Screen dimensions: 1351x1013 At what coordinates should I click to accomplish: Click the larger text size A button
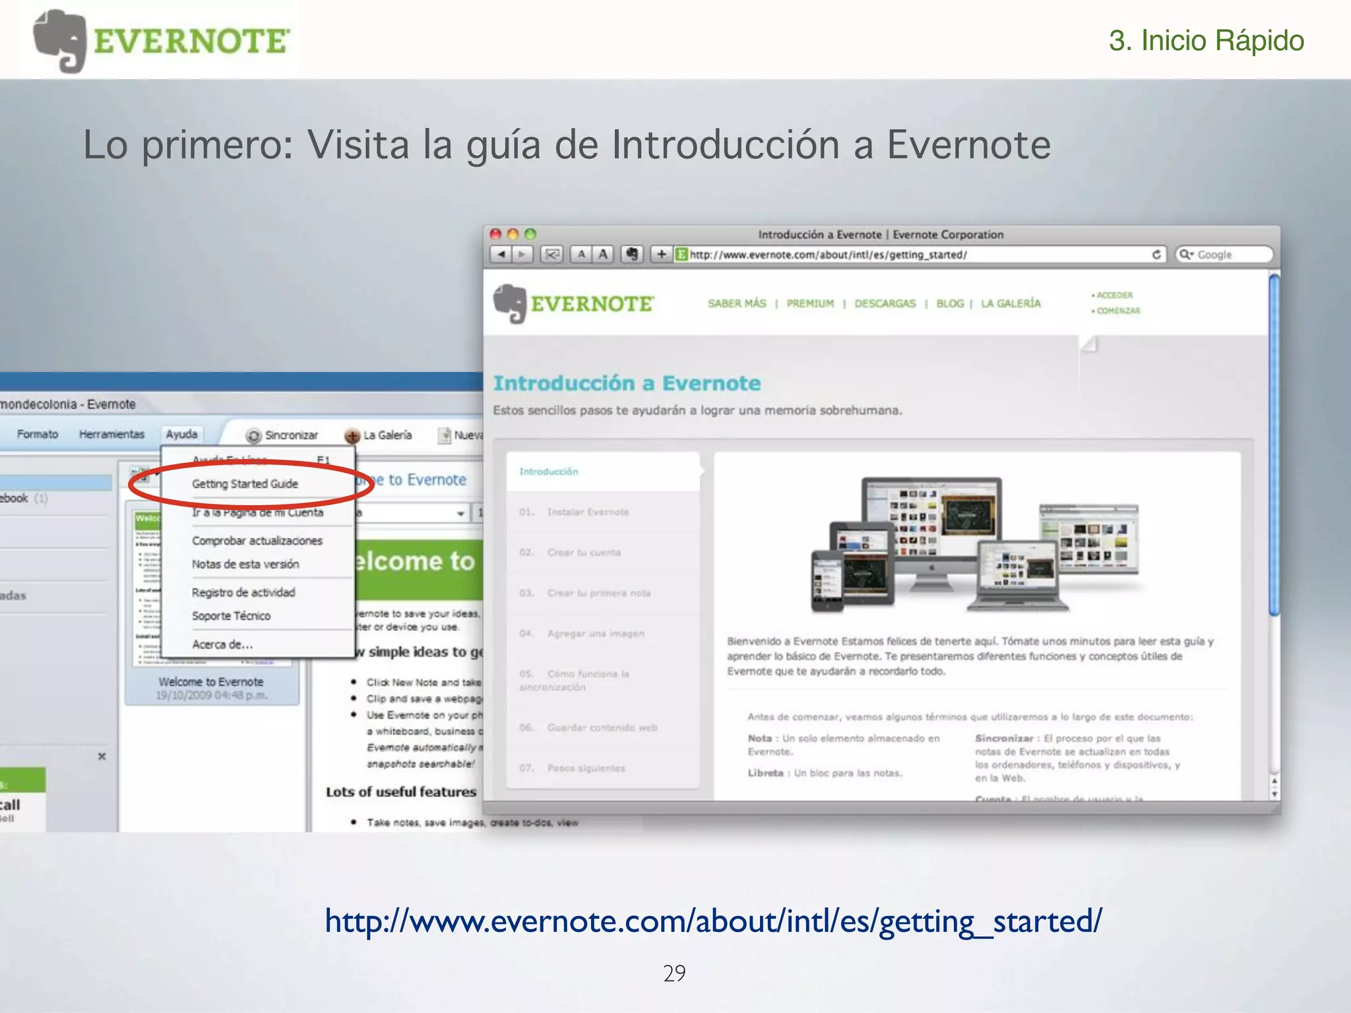(x=603, y=254)
